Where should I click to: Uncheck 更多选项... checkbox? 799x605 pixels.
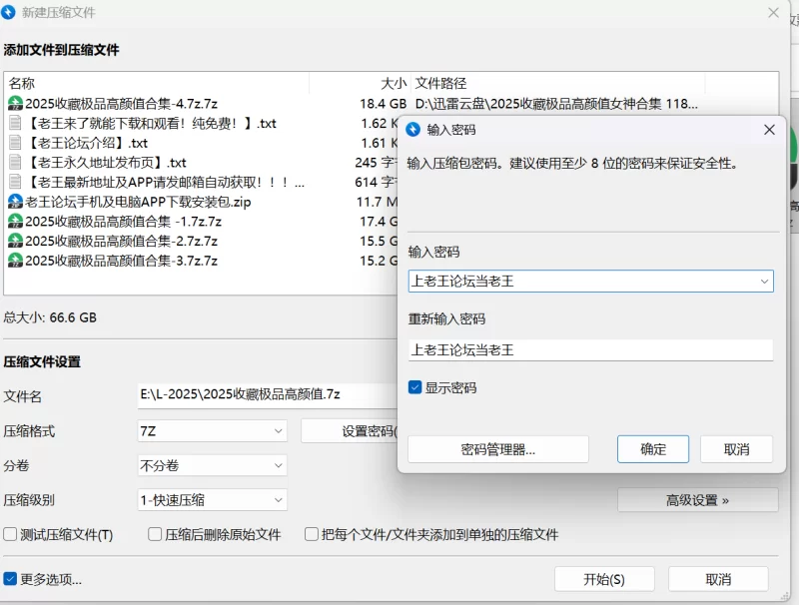[10, 579]
